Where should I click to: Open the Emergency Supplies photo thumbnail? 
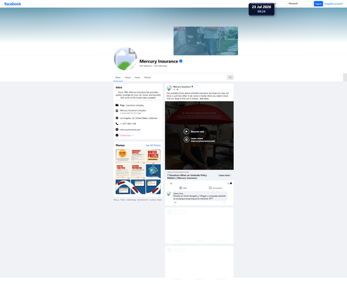[138, 156]
